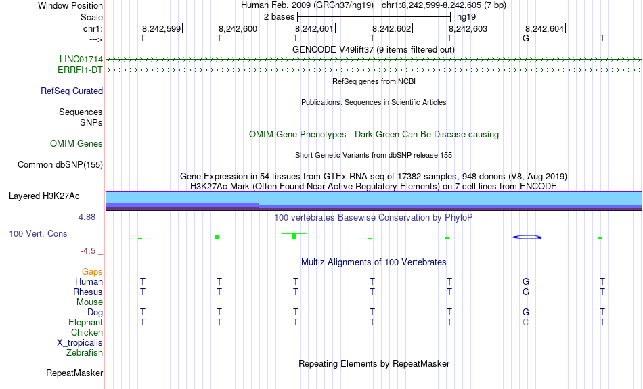Viewport: 643px width, 389px height.
Task: Click the light blue H3K27Ac signal band
Action: (x=374, y=198)
